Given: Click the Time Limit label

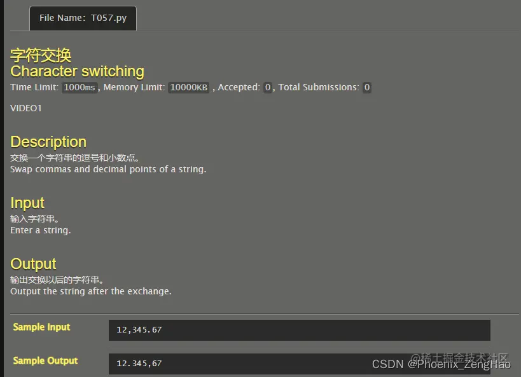Looking at the screenshot, I should (x=34, y=87).
